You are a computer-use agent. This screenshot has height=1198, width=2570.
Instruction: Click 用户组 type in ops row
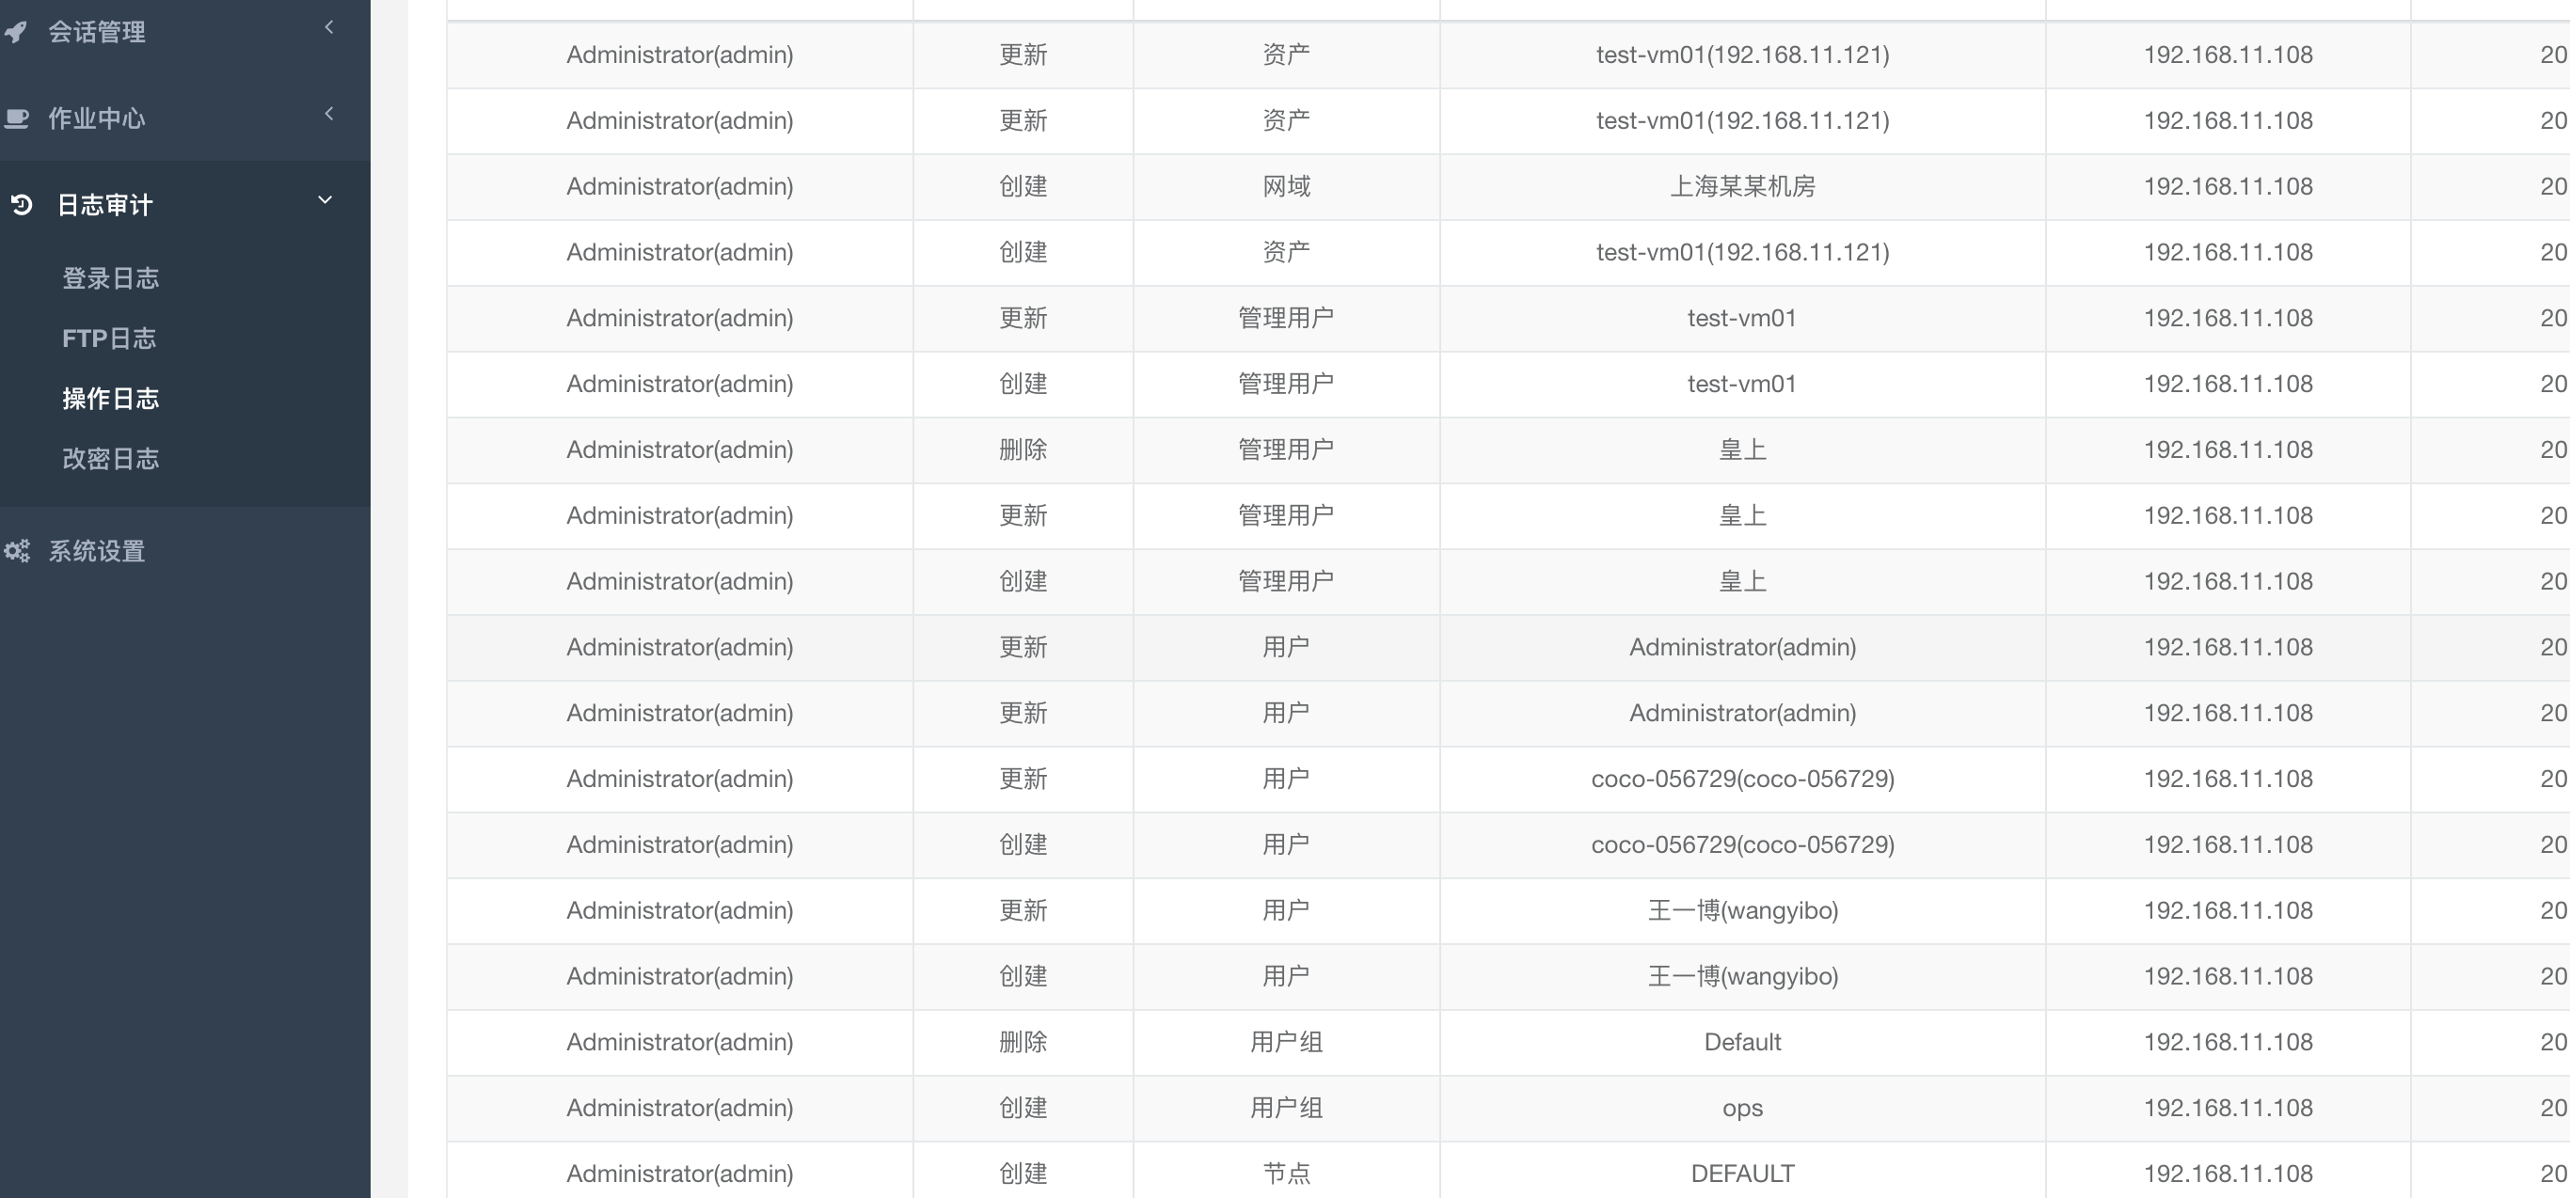[1287, 1109]
